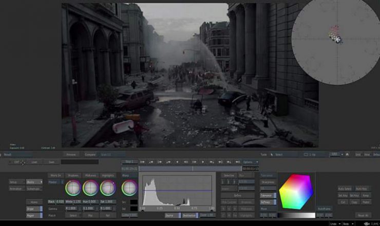The image size is (380, 226).
Task: Open the Tools Select dropdown
Action: [x=283, y=155]
